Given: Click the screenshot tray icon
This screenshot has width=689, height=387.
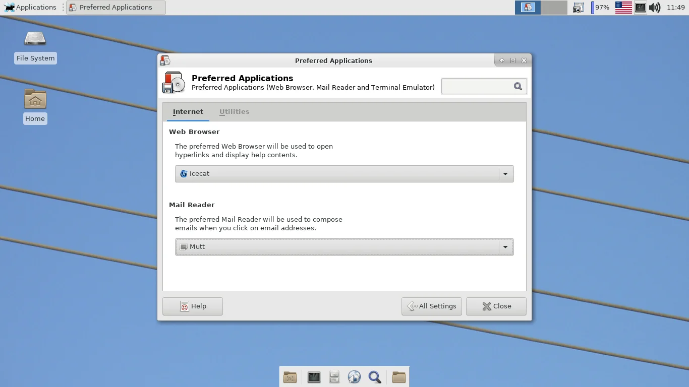Looking at the screenshot, I should (579, 8).
